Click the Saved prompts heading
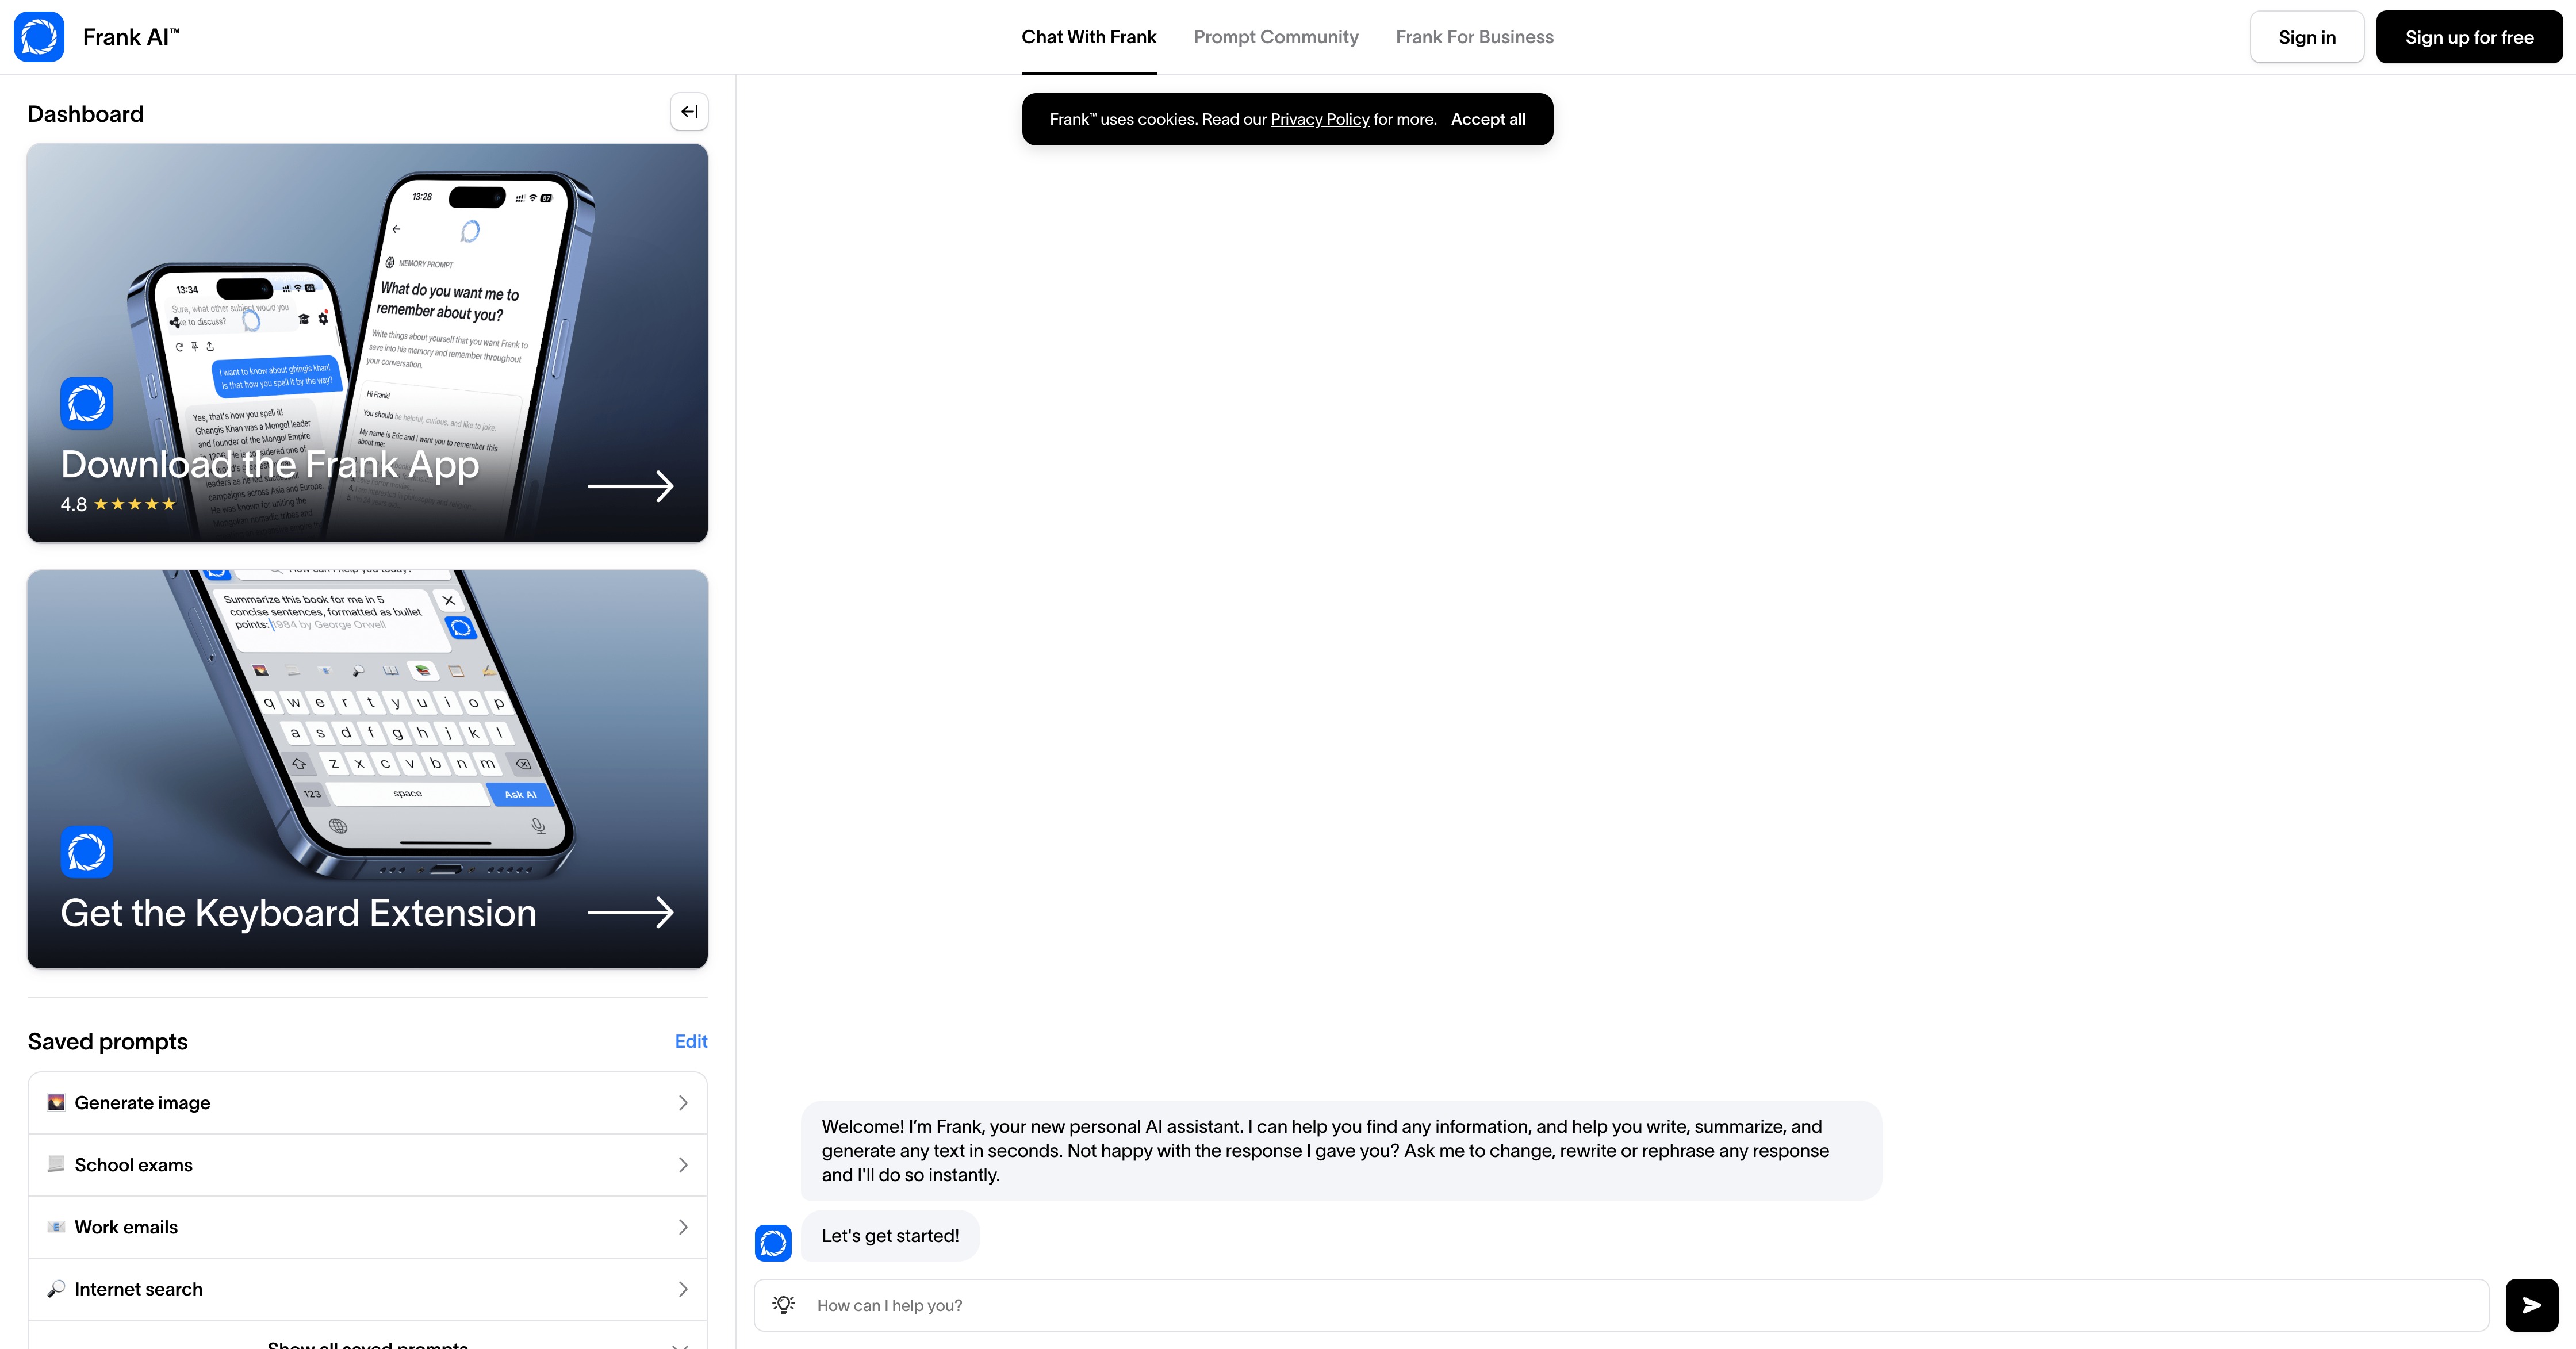Image resolution: width=2576 pixels, height=1349 pixels. 108,1041
